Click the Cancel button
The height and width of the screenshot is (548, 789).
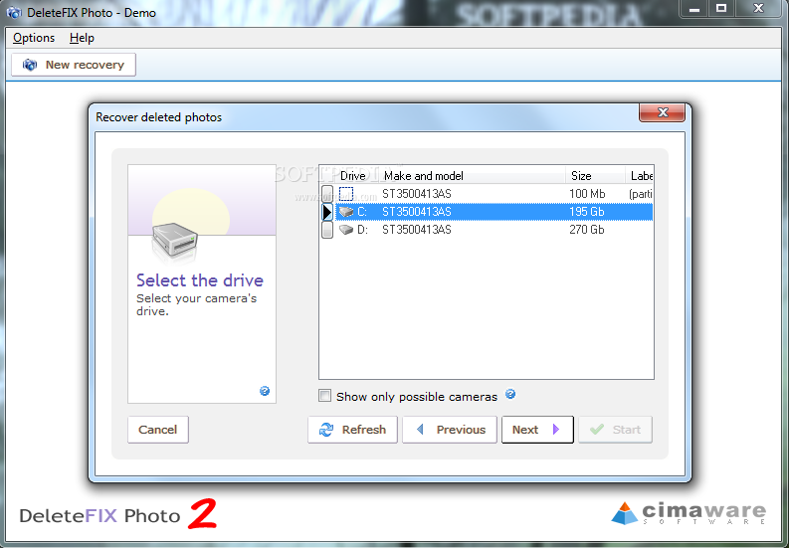point(158,430)
